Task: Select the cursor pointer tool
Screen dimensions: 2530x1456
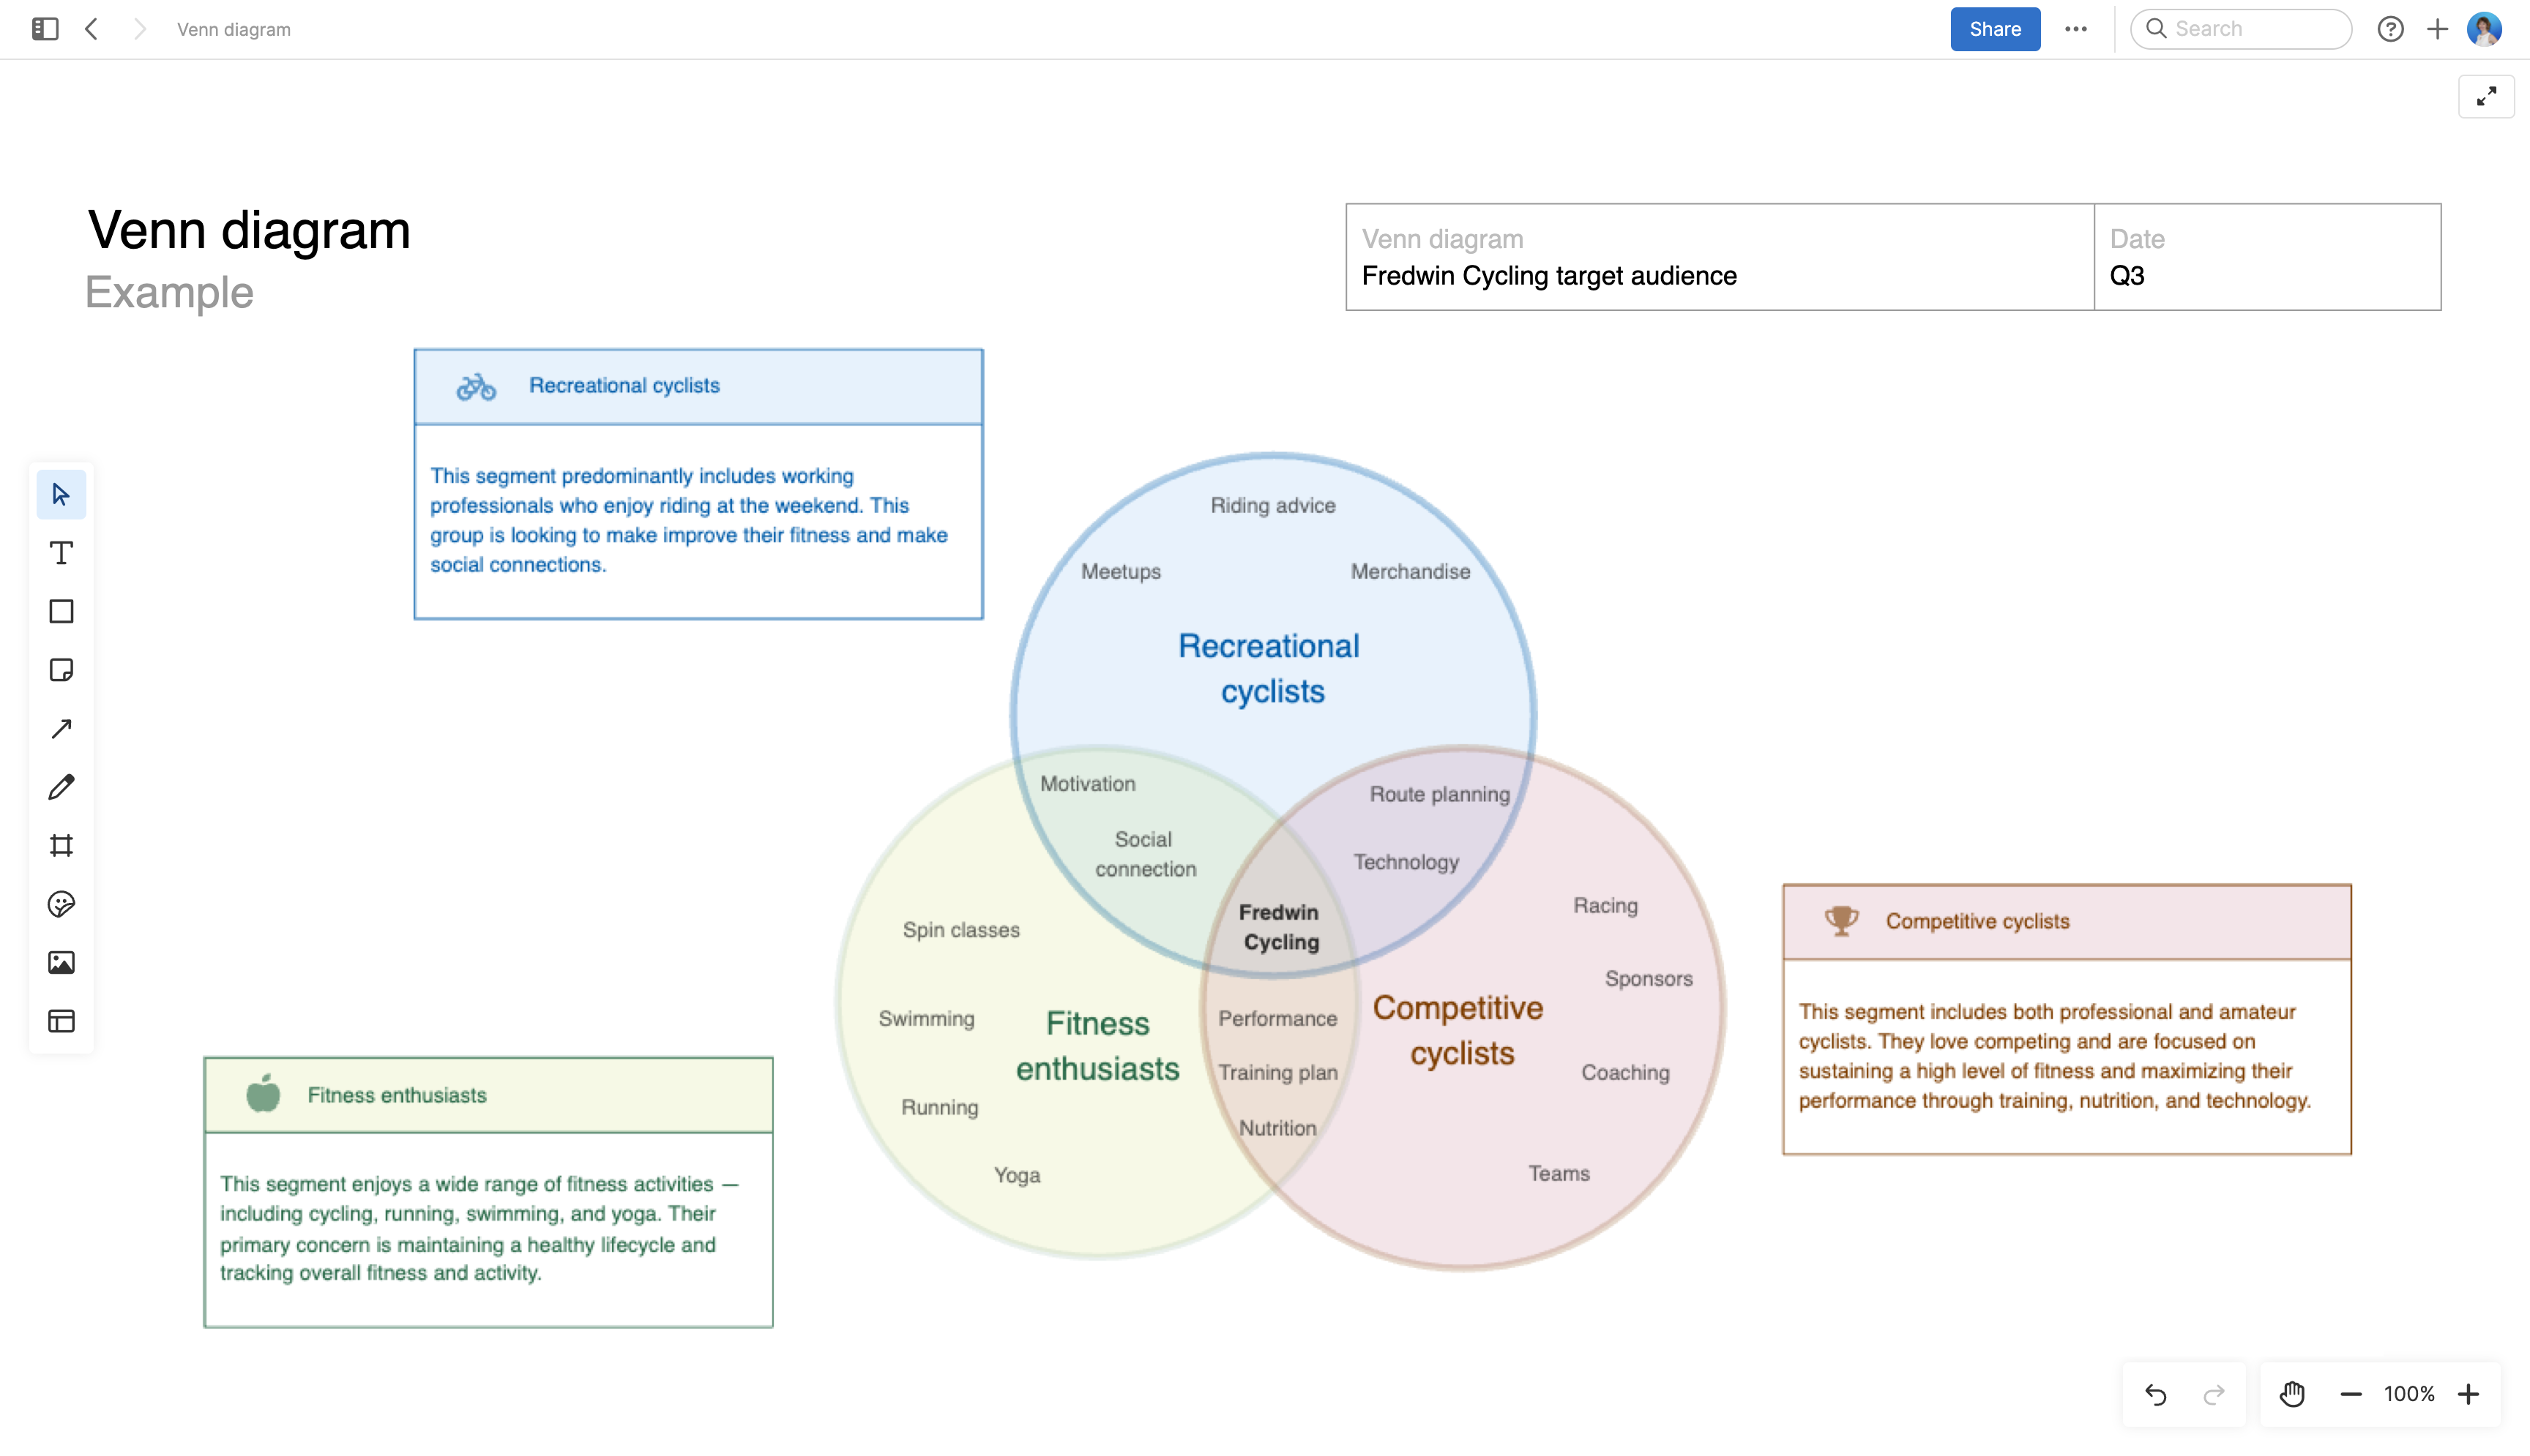Action: tap(61, 494)
